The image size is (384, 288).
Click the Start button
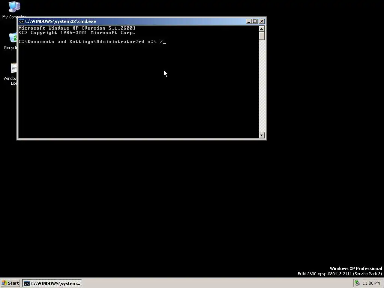point(10,283)
